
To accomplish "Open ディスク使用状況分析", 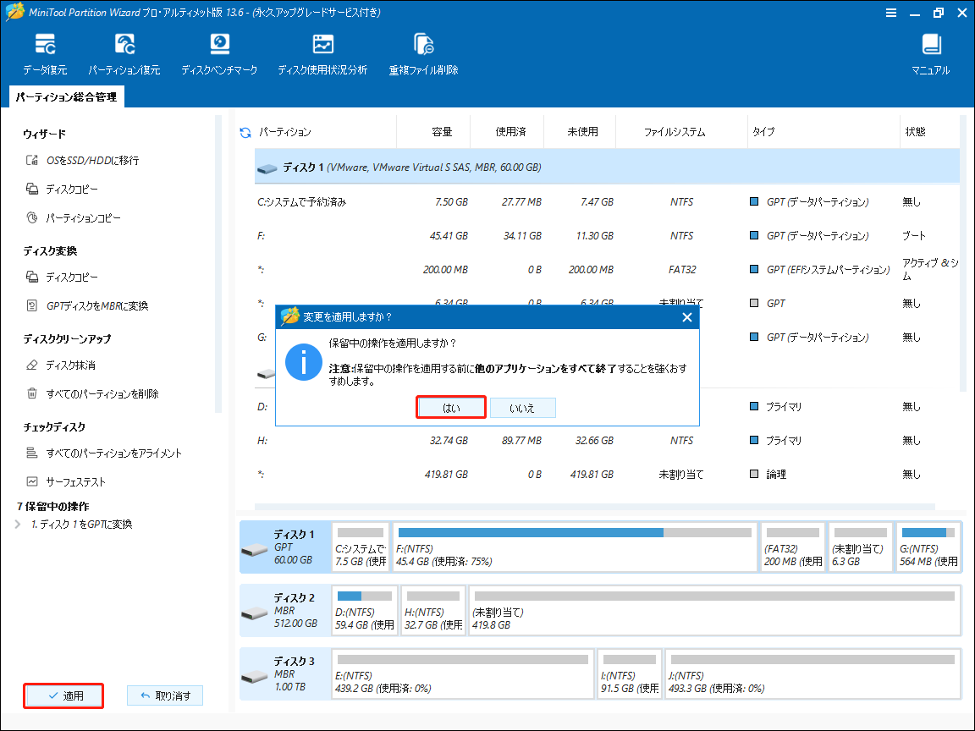I will coord(322,54).
